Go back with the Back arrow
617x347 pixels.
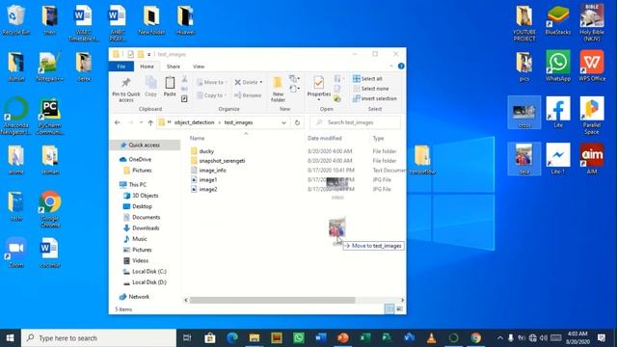(x=118, y=122)
